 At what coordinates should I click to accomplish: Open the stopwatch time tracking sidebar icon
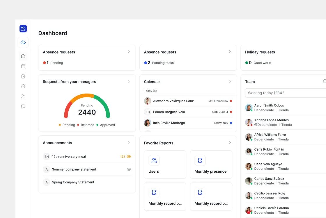point(23,86)
